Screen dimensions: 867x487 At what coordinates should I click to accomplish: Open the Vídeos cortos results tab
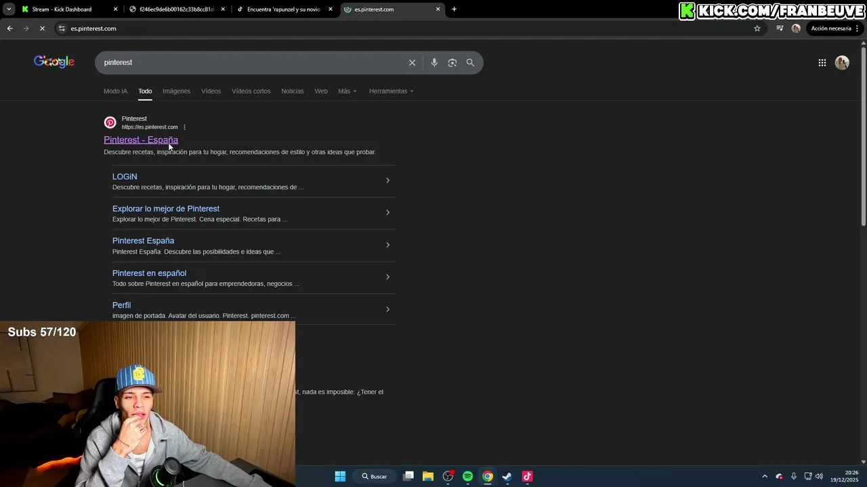pos(251,91)
